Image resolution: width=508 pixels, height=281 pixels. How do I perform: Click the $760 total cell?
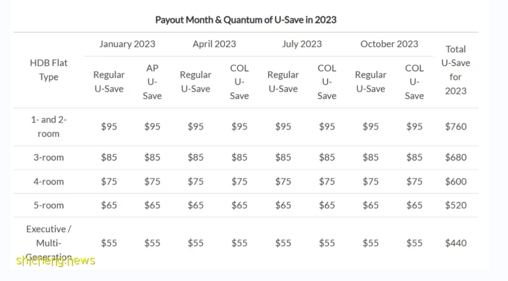click(455, 126)
